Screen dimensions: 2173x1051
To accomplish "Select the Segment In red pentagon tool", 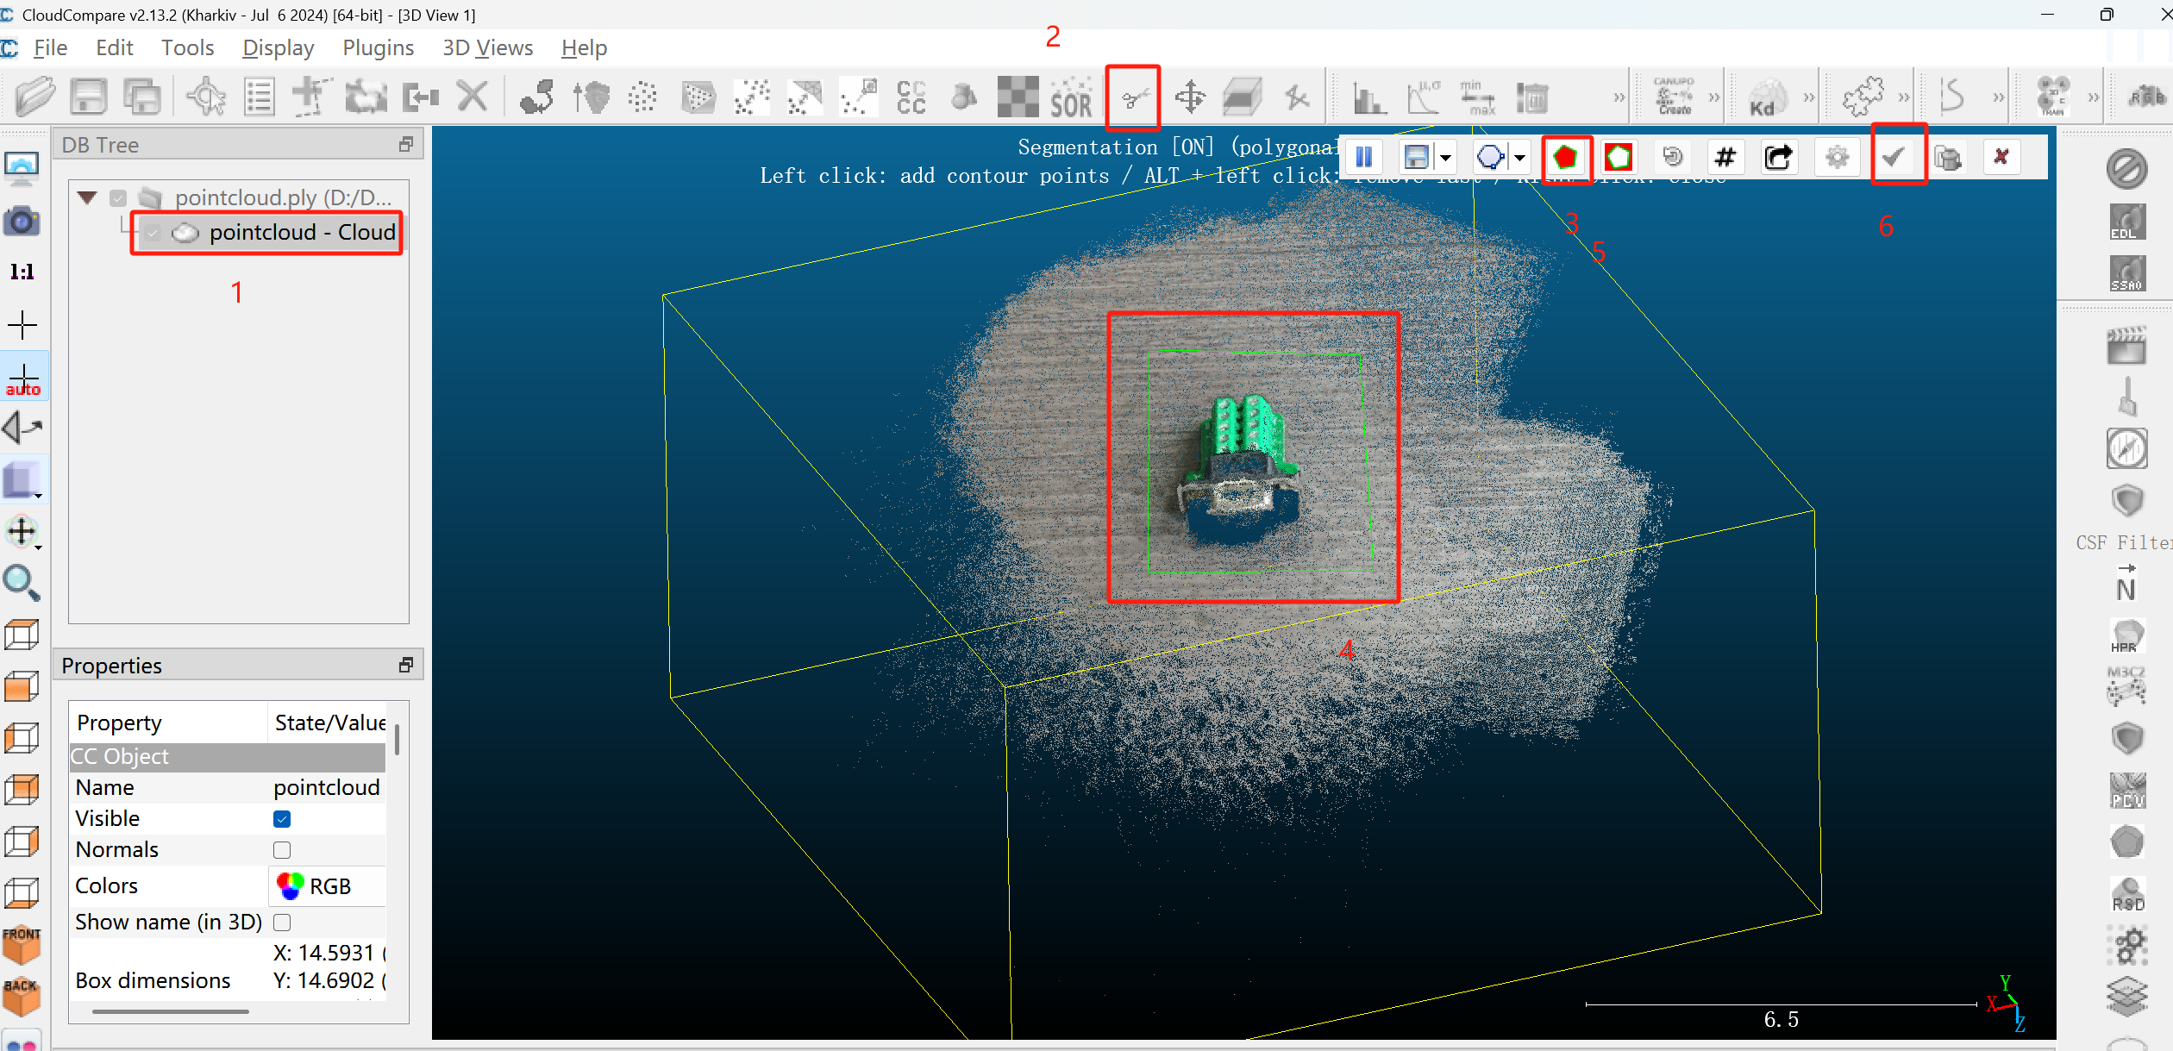I will tap(1566, 157).
